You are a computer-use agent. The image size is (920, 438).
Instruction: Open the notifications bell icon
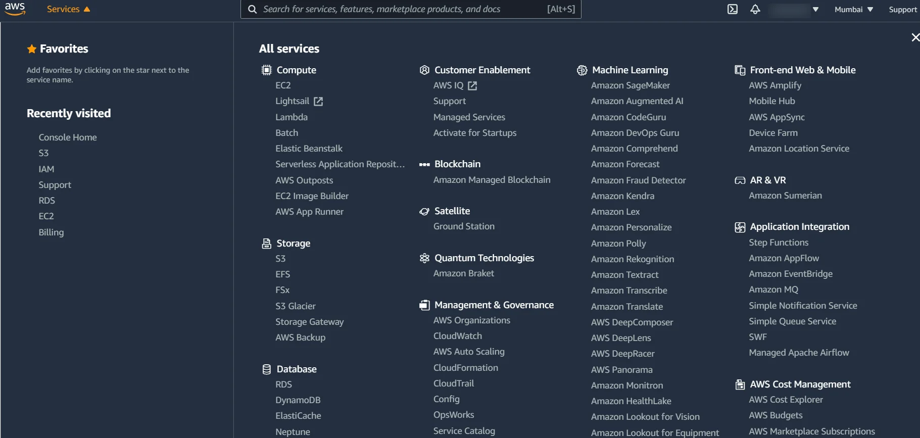click(x=755, y=9)
